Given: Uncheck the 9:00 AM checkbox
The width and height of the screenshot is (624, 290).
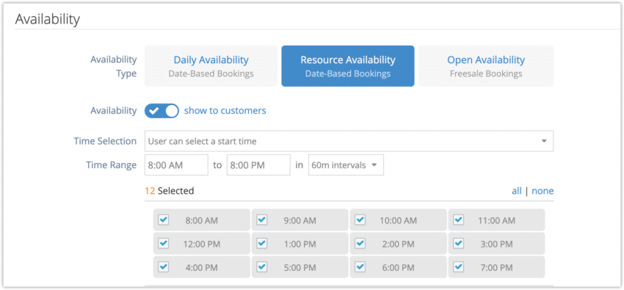Looking at the screenshot, I should click(x=261, y=220).
